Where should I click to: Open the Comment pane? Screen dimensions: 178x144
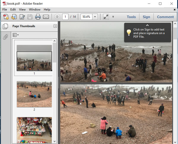click(x=166, y=17)
